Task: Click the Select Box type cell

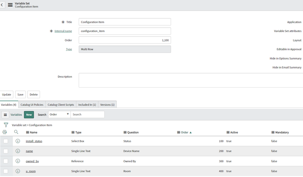Action: point(78,141)
